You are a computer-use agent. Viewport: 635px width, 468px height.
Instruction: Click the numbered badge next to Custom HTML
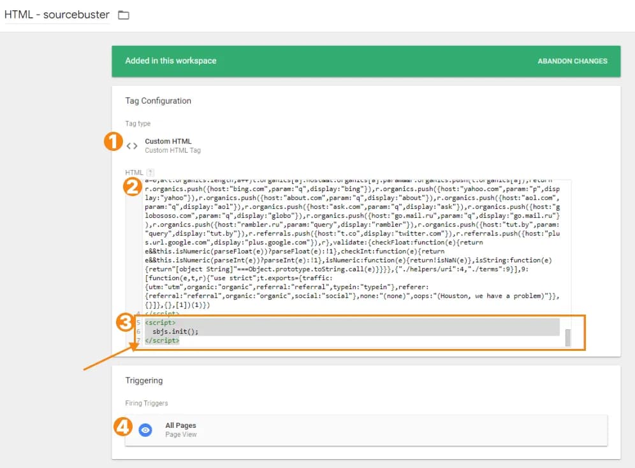(113, 141)
